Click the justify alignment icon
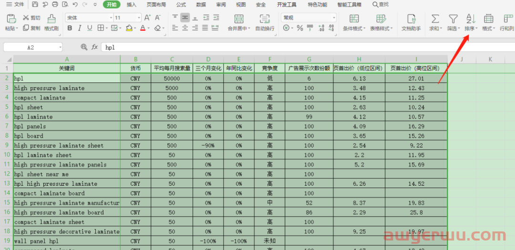Viewport: 515px width, 250px height. (205, 28)
